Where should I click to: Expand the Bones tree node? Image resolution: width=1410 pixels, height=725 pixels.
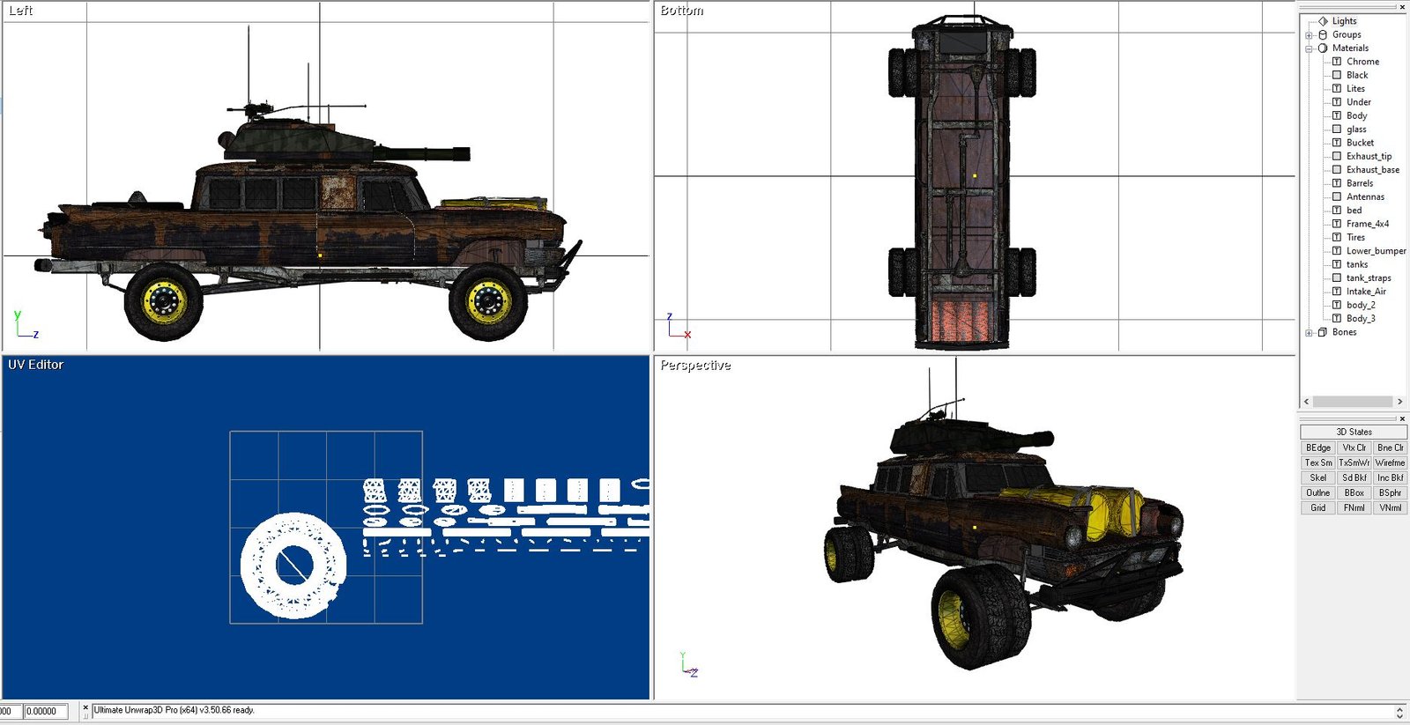coord(1309,333)
